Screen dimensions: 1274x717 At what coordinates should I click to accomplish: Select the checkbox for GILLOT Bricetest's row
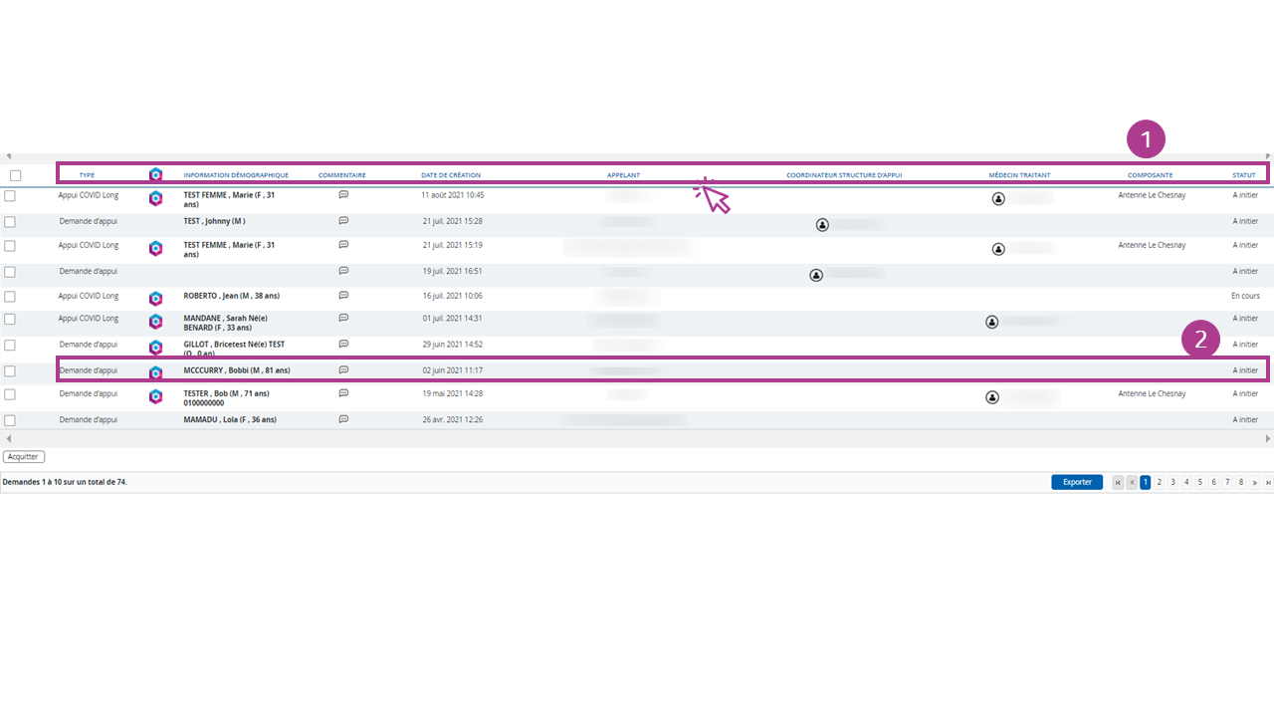(x=10, y=345)
